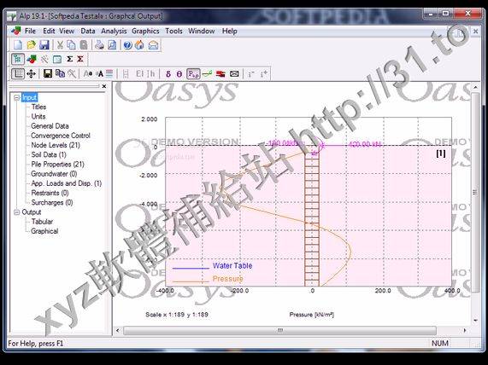
Task: Open Tabular output item
Action: 42,222
